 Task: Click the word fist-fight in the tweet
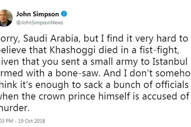pyautogui.click(x=159, y=50)
